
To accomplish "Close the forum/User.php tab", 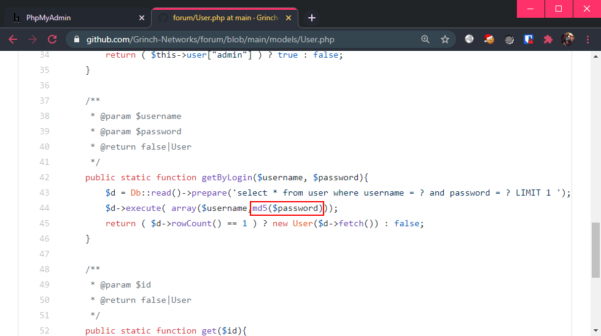I will point(289,18).
